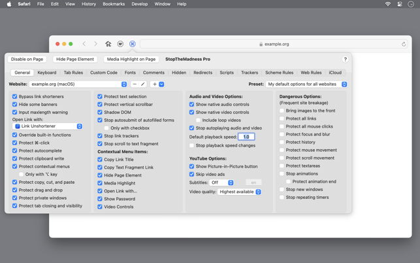Click the shield extension icon in toolbar
Viewport: 420px width, 263px height.
pyautogui.click(x=120, y=44)
